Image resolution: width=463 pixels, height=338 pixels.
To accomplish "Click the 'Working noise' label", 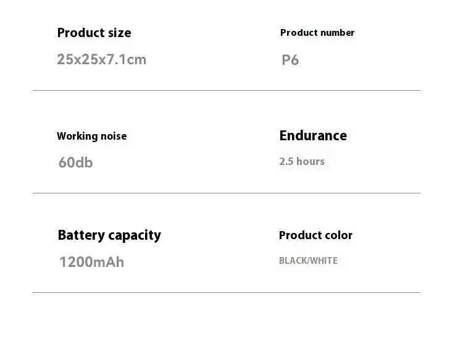I will [x=91, y=137].
